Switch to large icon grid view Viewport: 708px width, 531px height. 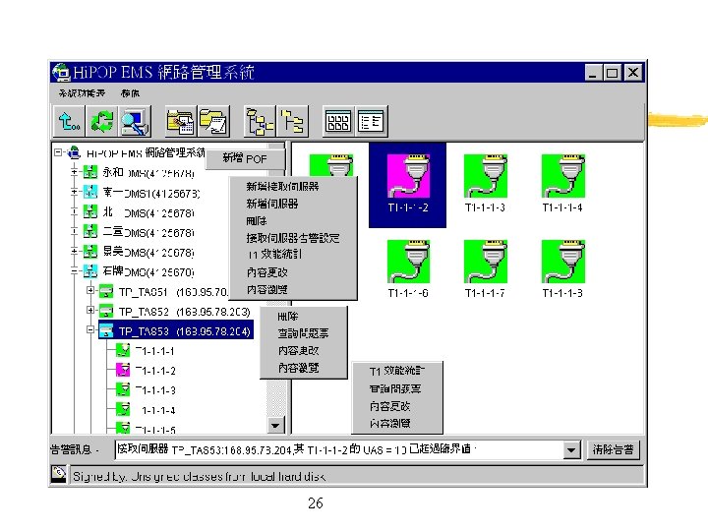[338, 121]
